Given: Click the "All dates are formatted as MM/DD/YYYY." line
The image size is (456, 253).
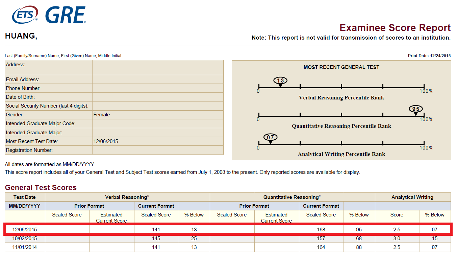Looking at the screenshot, I should coord(50,164).
